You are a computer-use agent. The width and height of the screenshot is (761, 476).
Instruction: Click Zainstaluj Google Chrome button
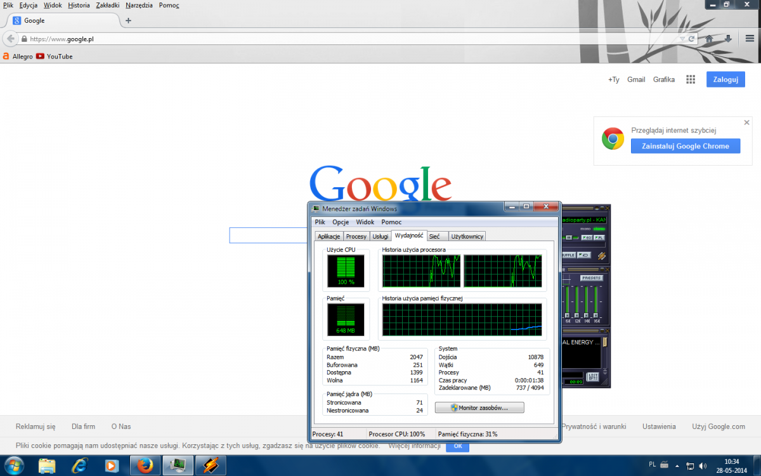coord(686,146)
